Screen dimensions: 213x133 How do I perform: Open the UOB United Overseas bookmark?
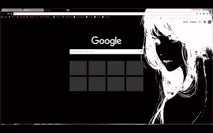tap(44, 17)
